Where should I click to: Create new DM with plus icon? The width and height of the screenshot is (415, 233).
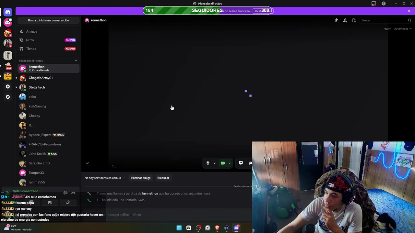coord(76,61)
